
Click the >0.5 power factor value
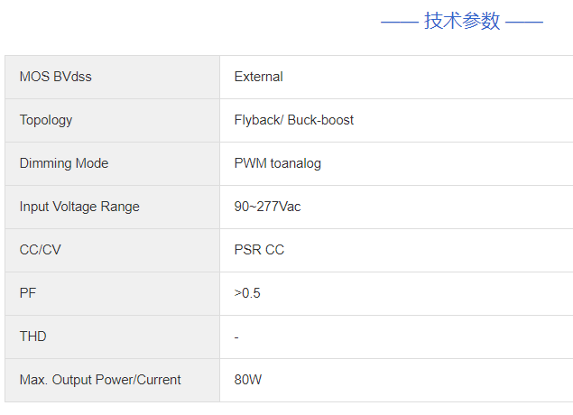pos(247,293)
